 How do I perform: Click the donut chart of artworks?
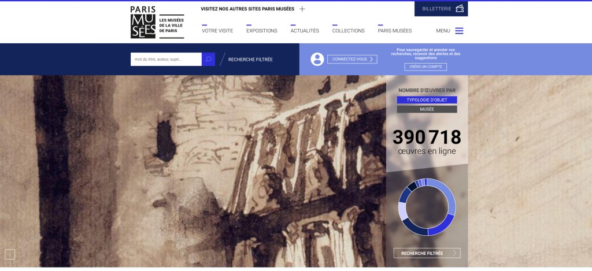point(427,207)
